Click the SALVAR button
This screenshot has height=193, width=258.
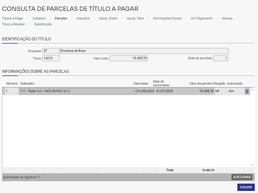tap(246, 187)
